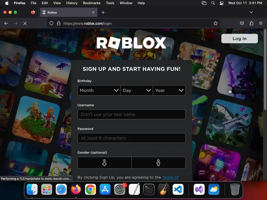Open Visual Studio Code from the Dock
This screenshot has height=200, width=267.
click(178, 189)
